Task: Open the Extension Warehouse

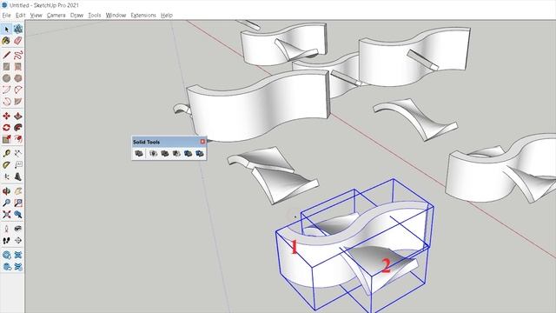Action: click(18, 255)
